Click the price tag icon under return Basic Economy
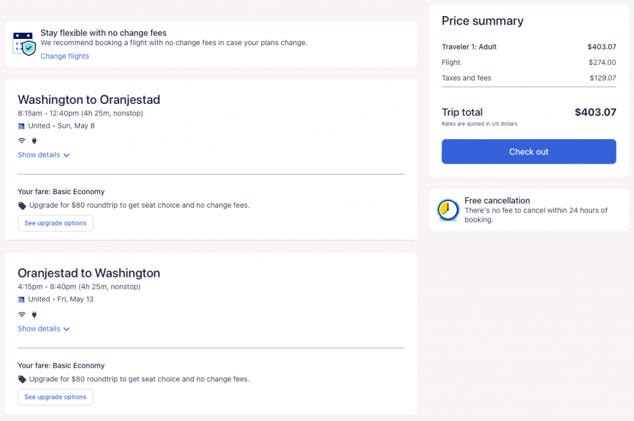634x421 pixels. click(22, 379)
